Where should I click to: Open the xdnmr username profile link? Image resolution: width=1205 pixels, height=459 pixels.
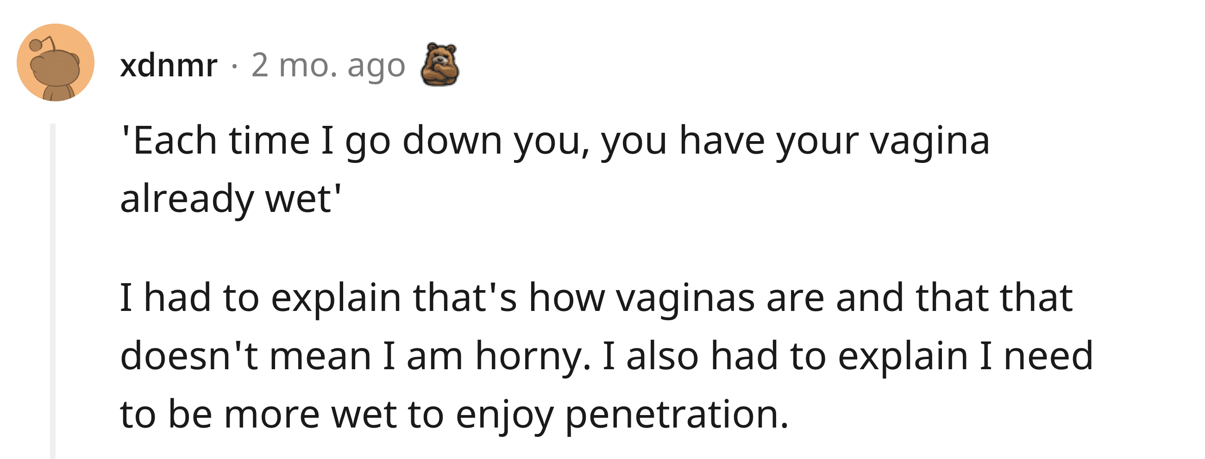point(169,65)
